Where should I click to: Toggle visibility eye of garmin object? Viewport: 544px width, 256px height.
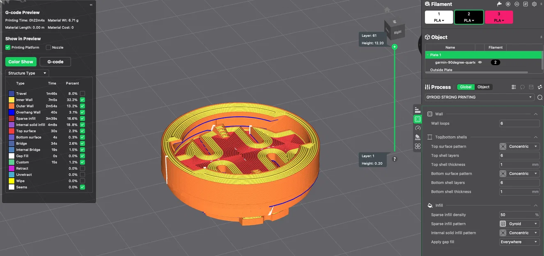click(480, 62)
